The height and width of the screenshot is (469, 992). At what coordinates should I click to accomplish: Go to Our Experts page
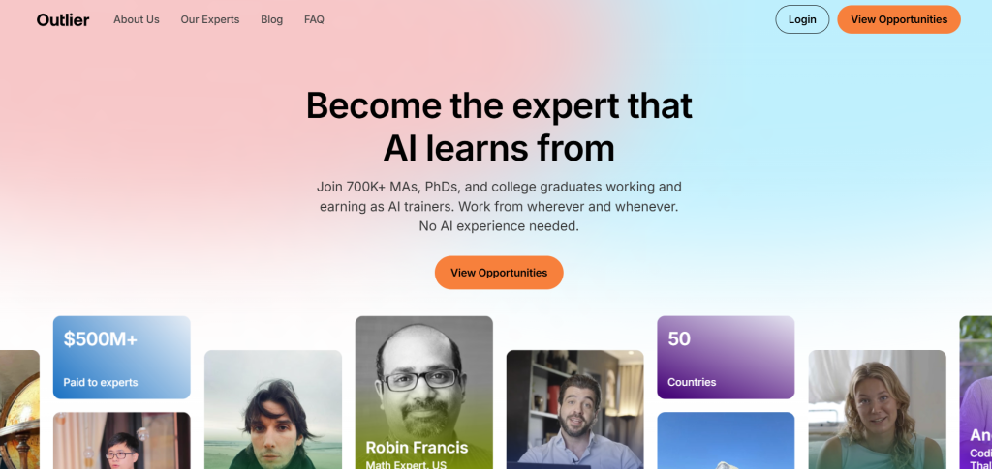click(x=210, y=19)
